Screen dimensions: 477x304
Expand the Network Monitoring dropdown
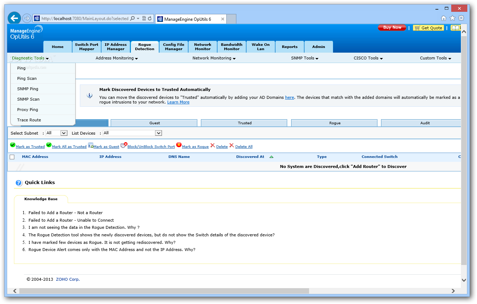click(214, 58)
